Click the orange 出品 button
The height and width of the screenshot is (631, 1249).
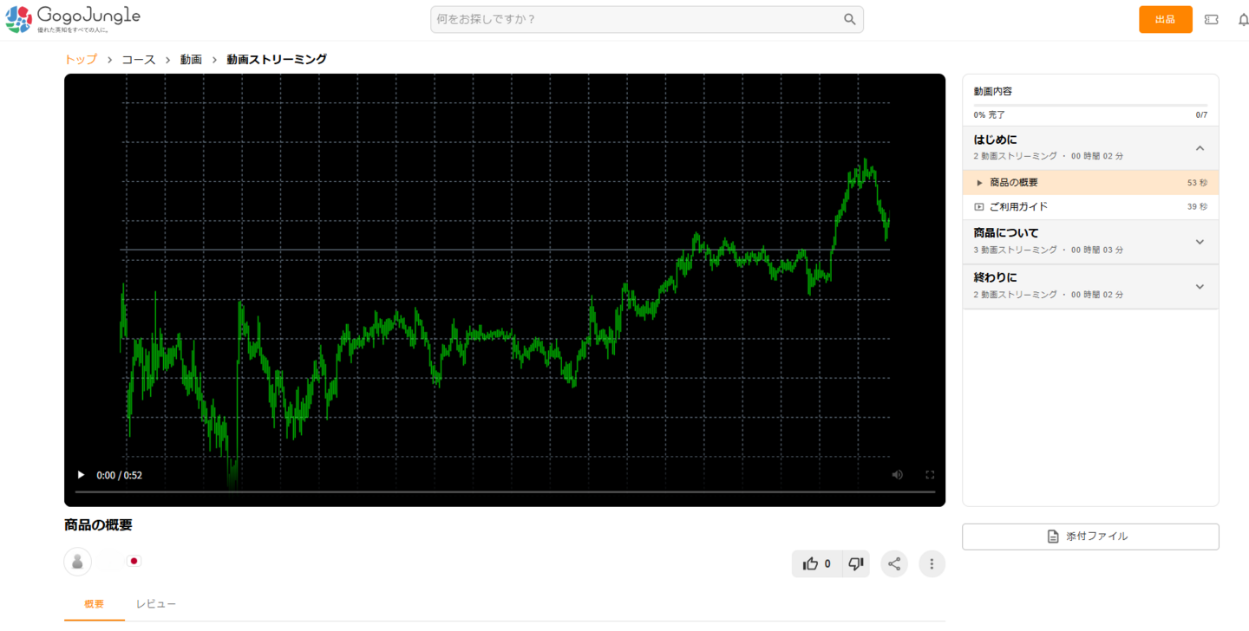[1165, 19]
